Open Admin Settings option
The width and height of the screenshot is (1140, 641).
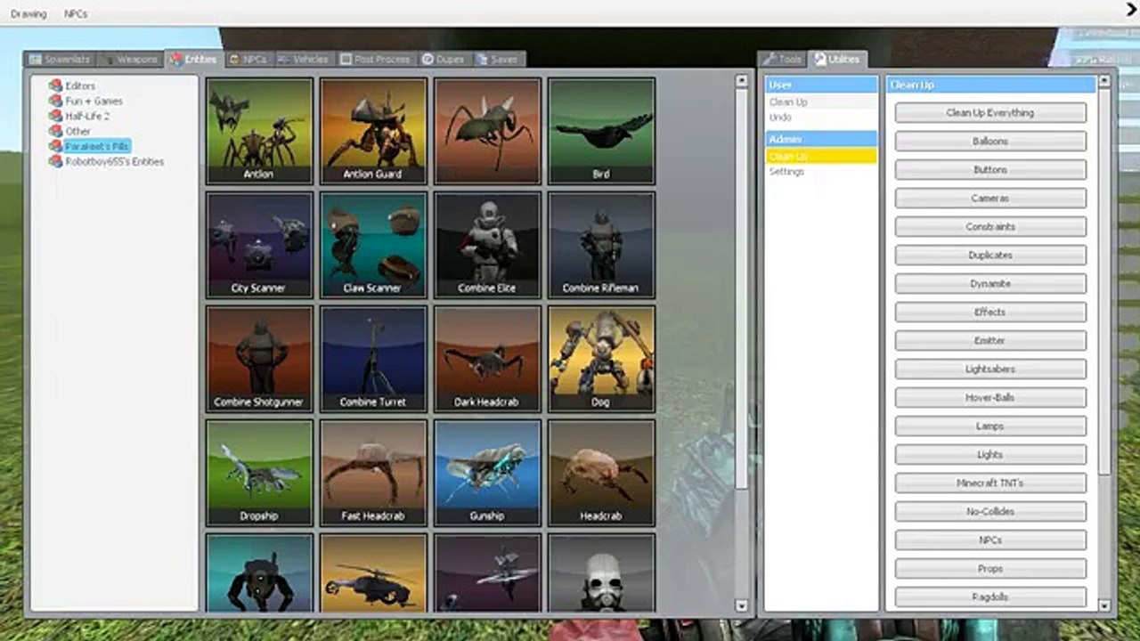(821, 172)
